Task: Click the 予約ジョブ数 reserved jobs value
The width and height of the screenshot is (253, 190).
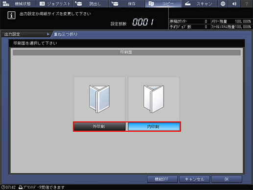Action: [x=206, y=27]
